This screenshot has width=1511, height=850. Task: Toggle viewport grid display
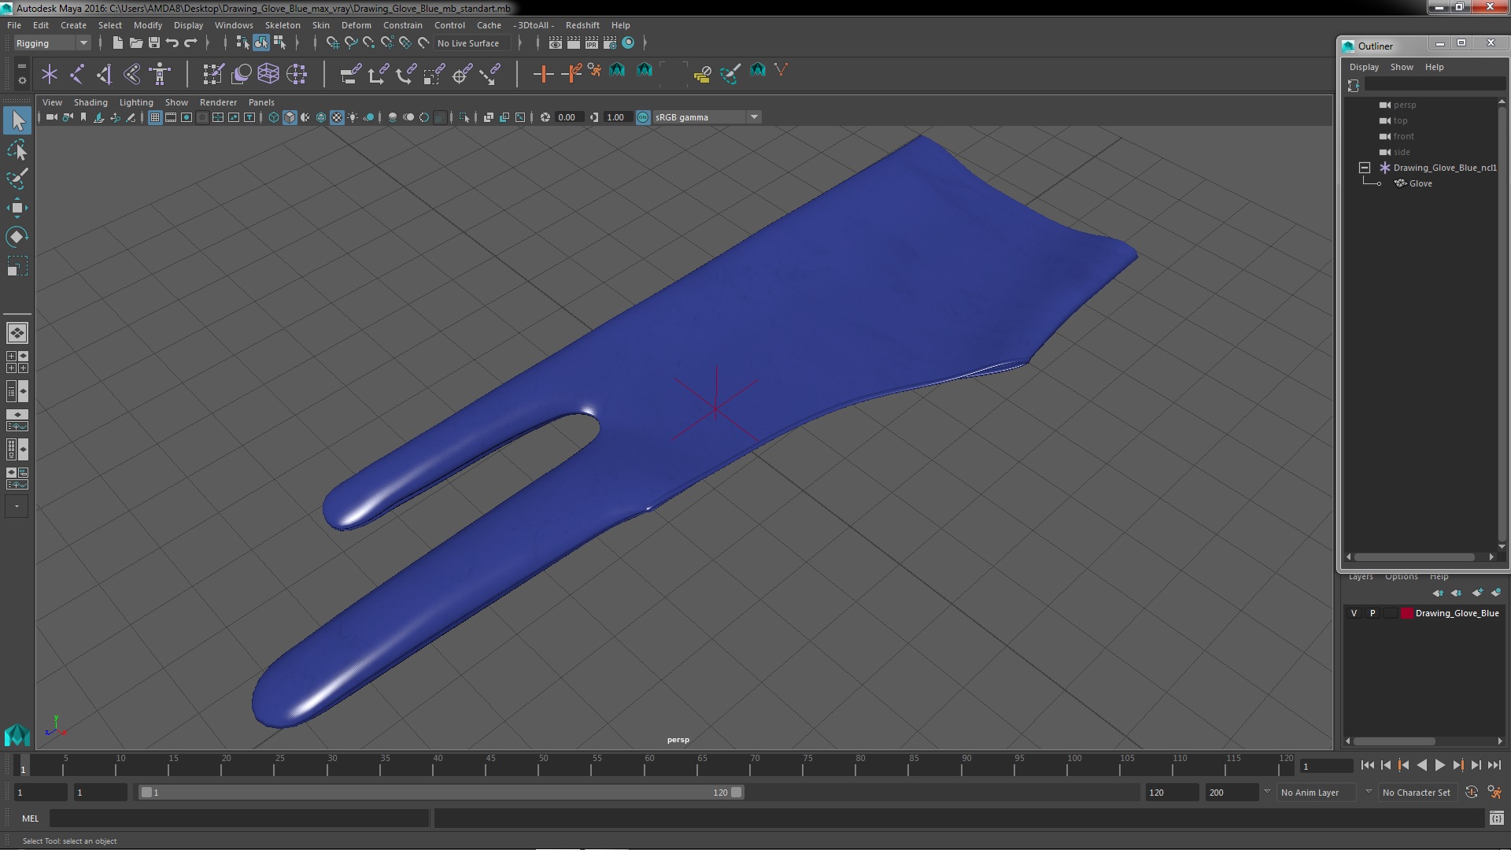(x=155, y=117)
